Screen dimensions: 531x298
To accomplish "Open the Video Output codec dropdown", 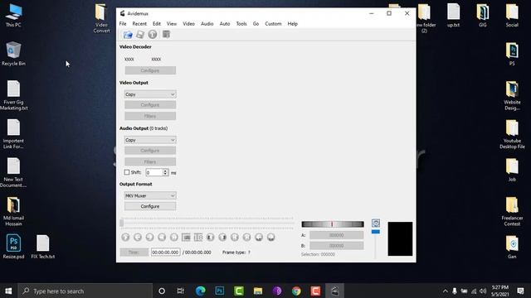I will 150,94.
